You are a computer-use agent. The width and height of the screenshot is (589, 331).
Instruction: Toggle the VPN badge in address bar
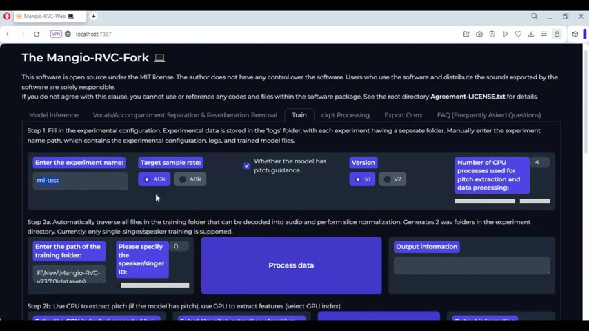(56, 34)
